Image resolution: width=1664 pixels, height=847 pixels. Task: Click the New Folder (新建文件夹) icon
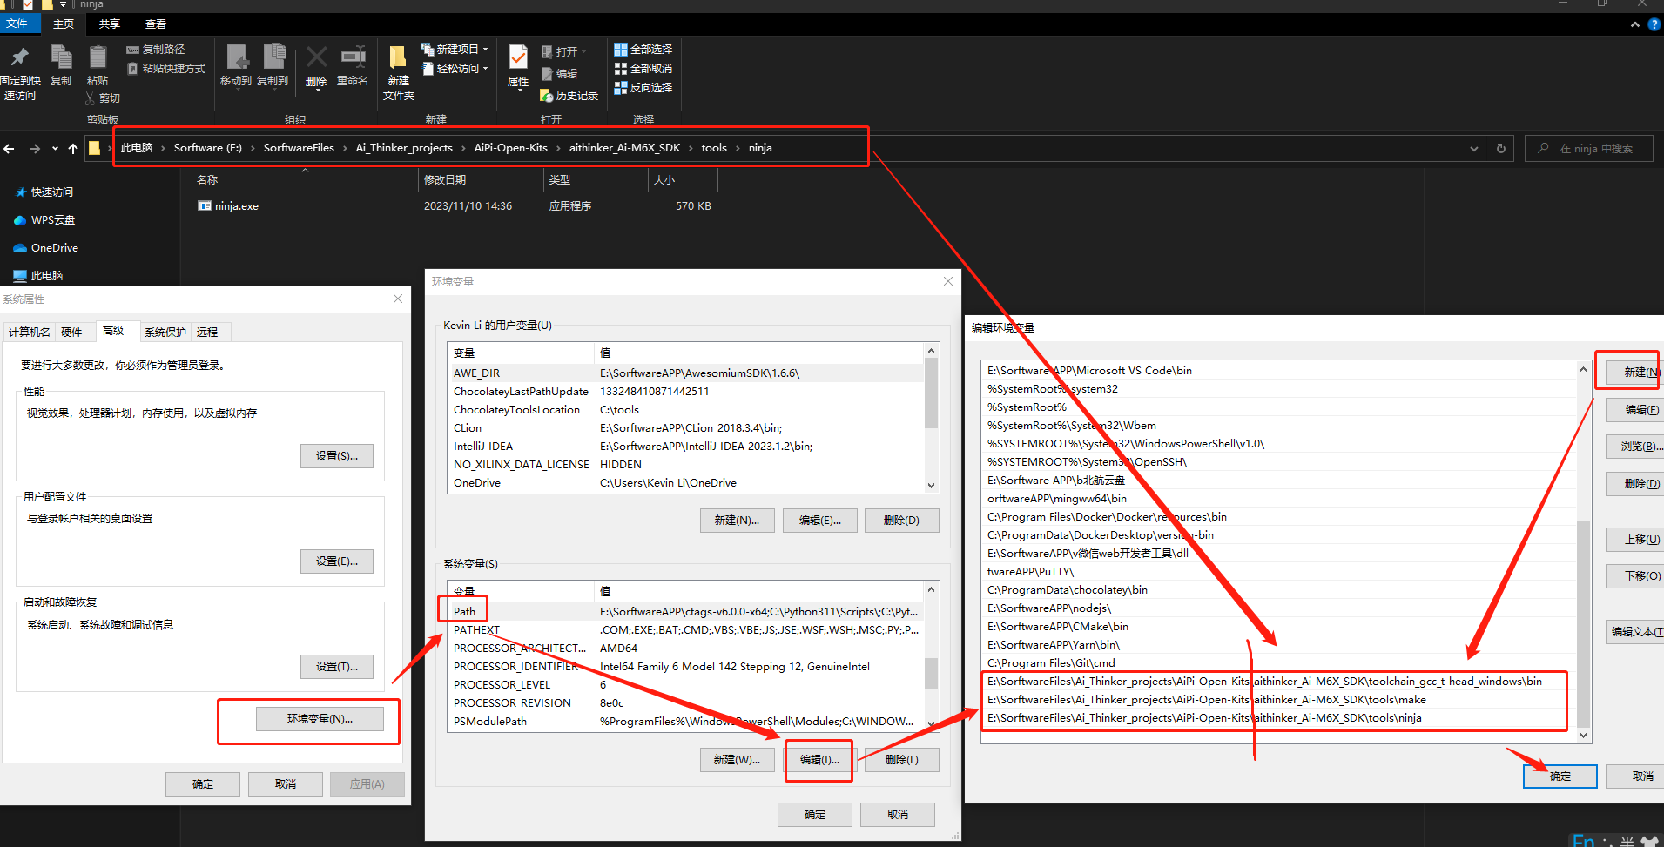[398, 58]
